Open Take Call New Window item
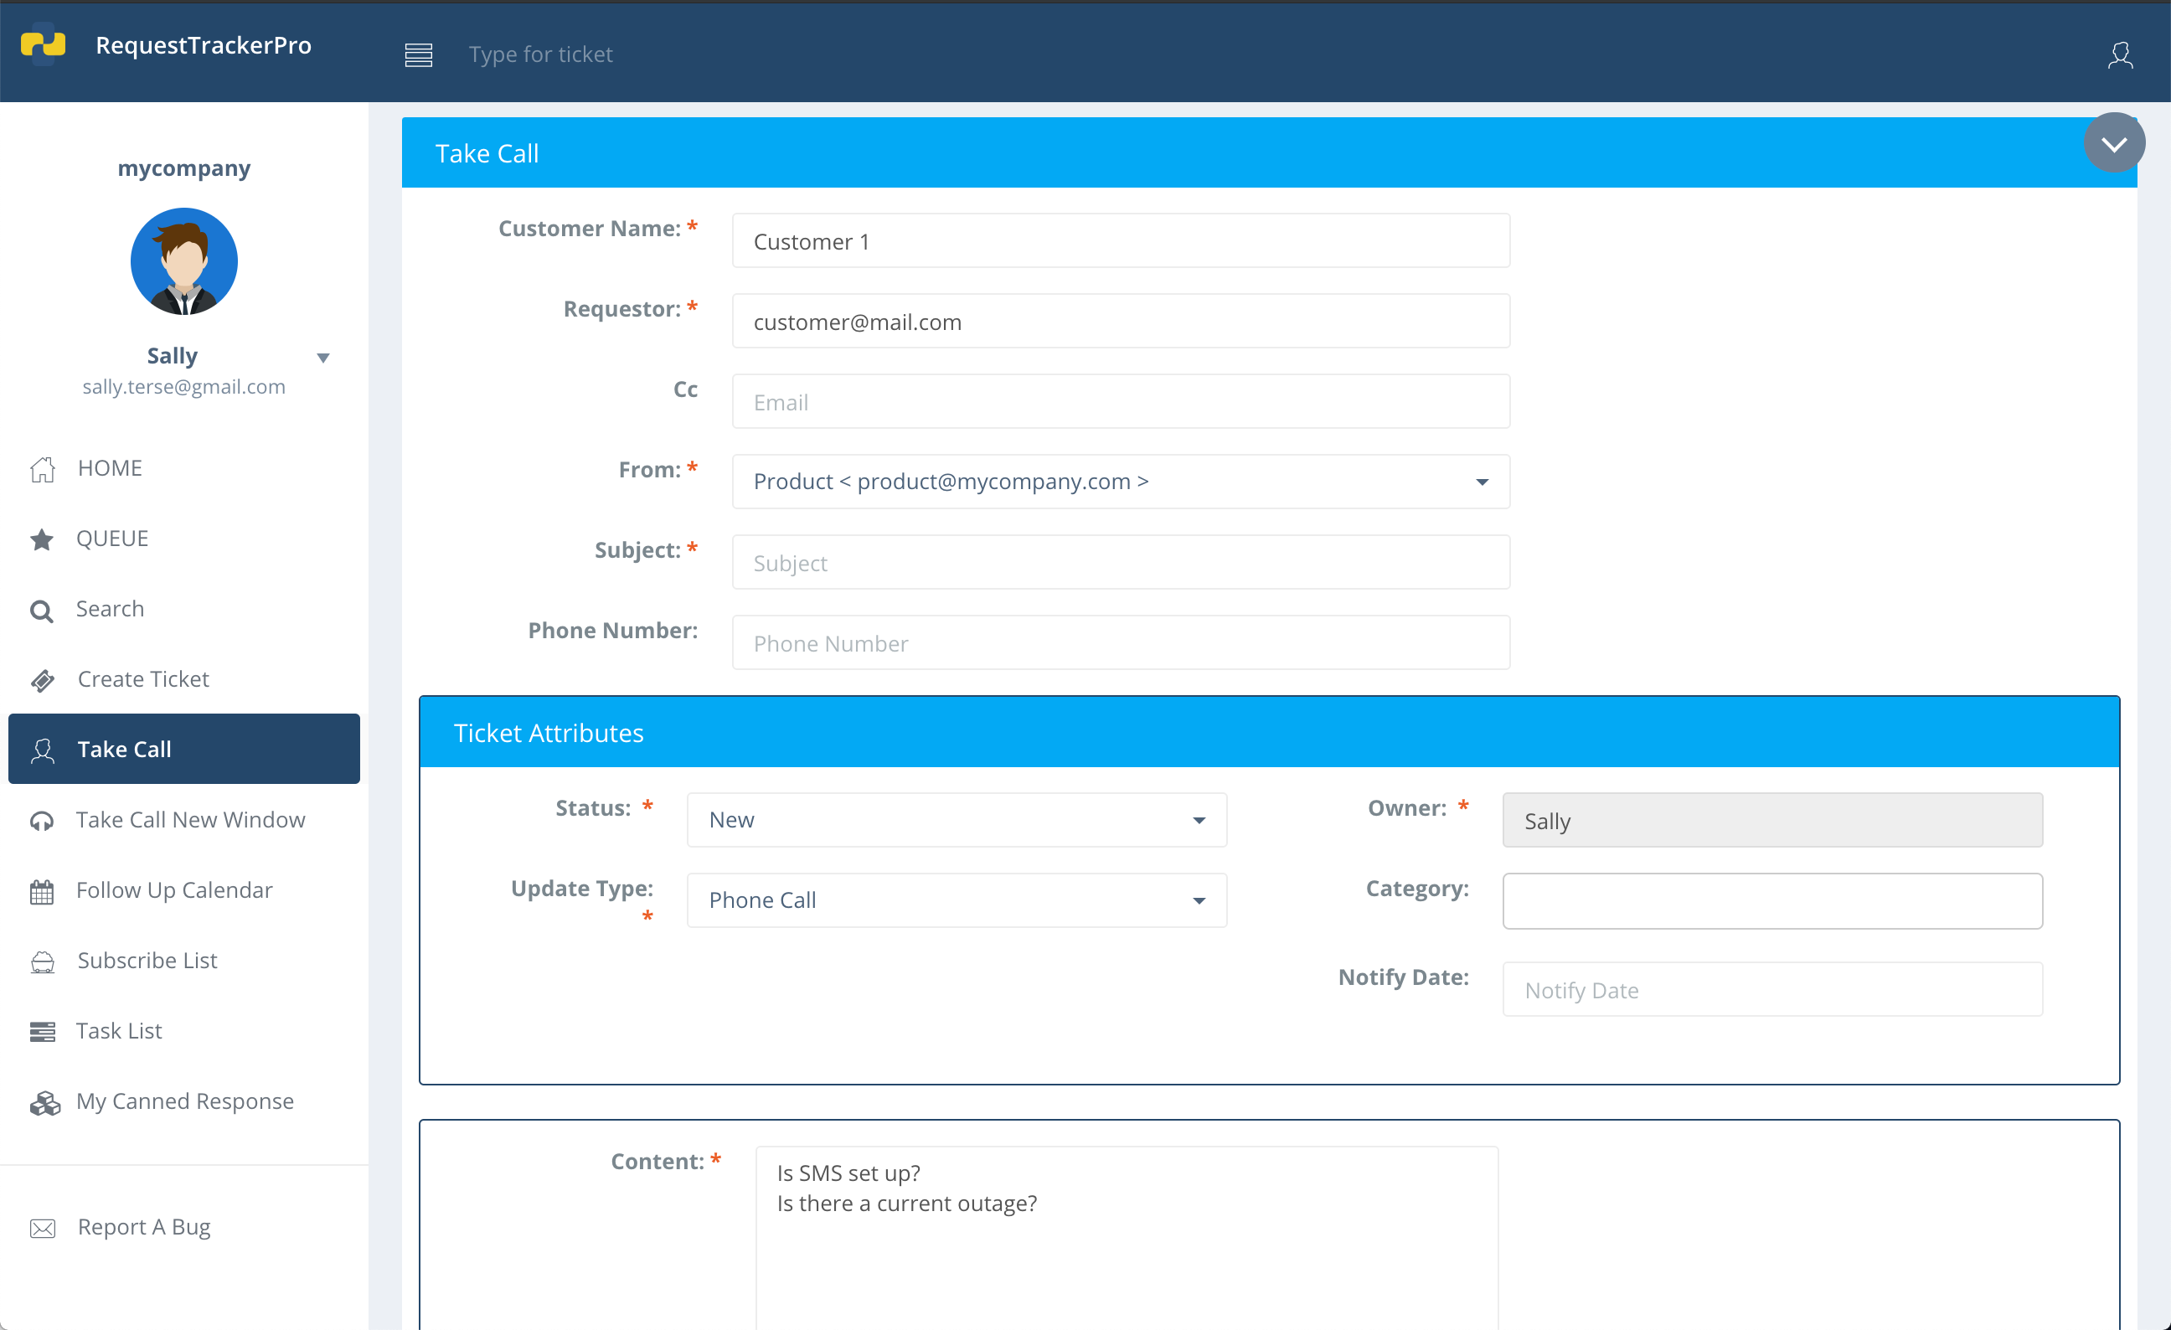 (183, 819)
